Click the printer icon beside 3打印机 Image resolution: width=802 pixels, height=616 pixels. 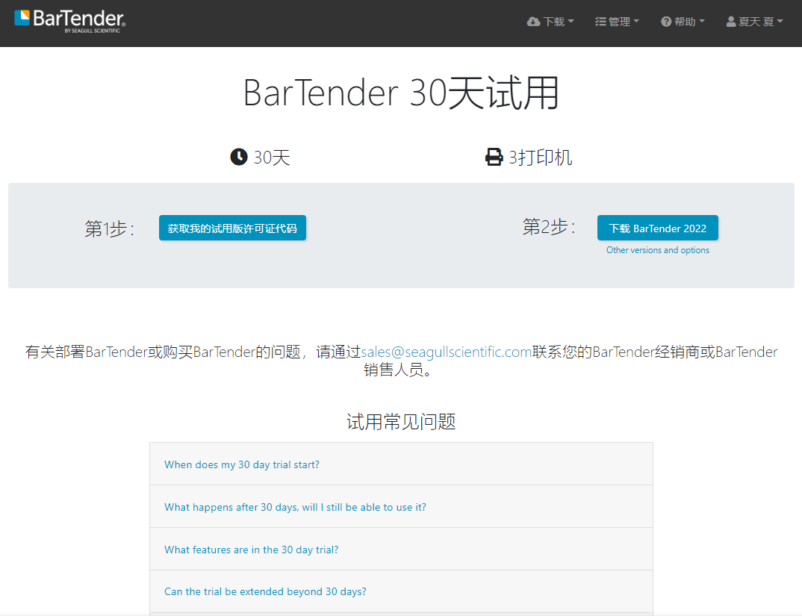494,157
